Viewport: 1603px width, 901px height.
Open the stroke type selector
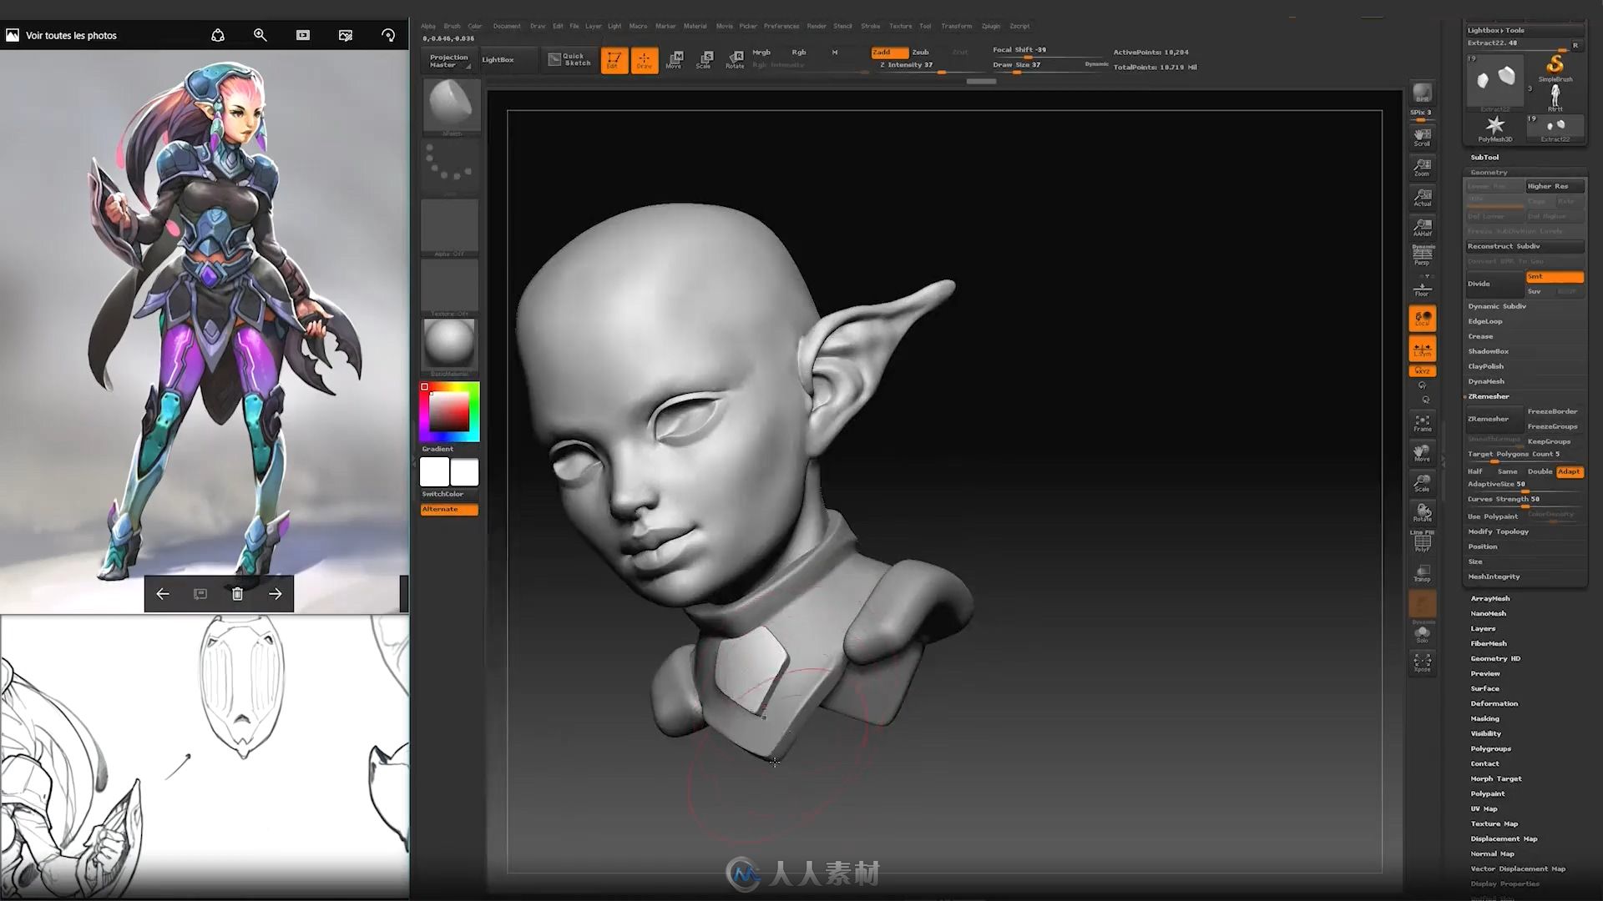pos(450,167)
